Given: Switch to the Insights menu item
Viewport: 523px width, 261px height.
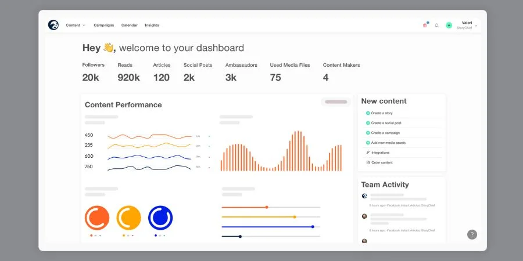Looking at the screenshot, I should point(152,26).
